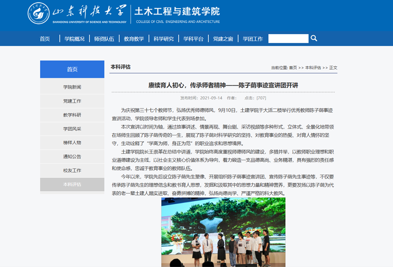The width and height of the screenshot is (393, 267).
Task: Click 学团工作 in the navigation bar
Action: pos(252,39)
